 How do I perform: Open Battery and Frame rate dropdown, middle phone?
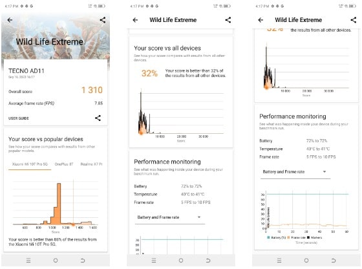click(169, 217)
